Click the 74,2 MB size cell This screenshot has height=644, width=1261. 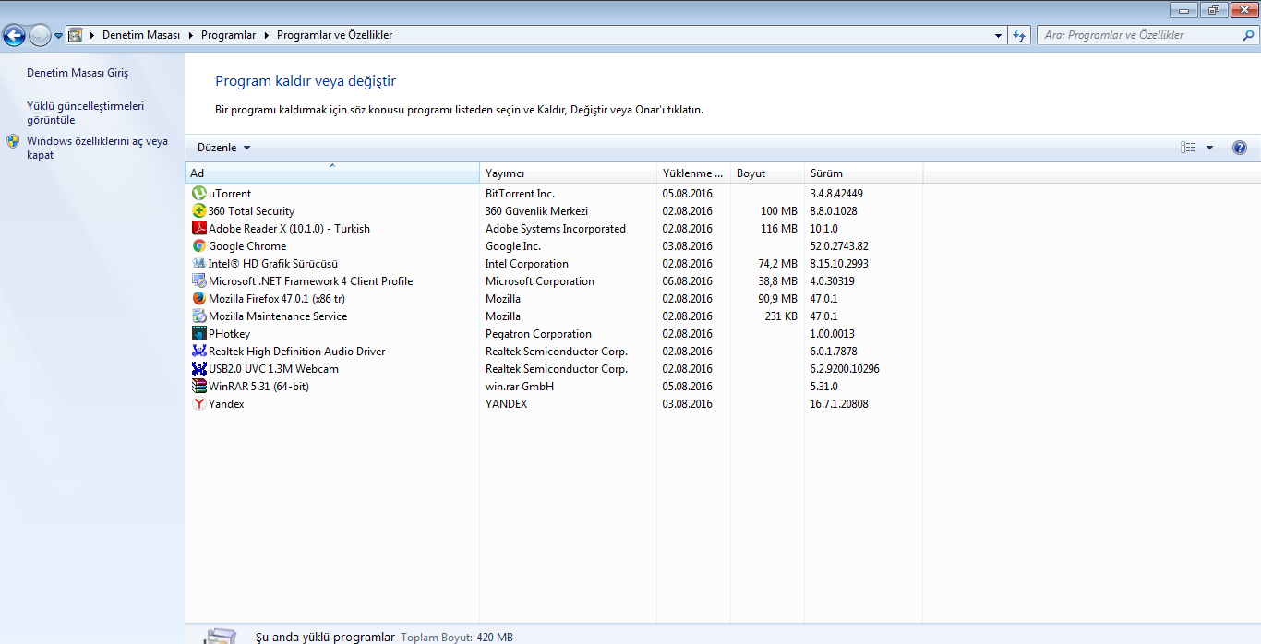click(778, 264)
